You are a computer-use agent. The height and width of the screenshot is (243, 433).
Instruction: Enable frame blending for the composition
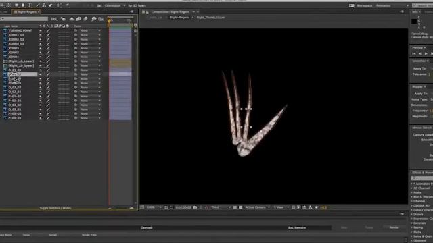point(78,19)
